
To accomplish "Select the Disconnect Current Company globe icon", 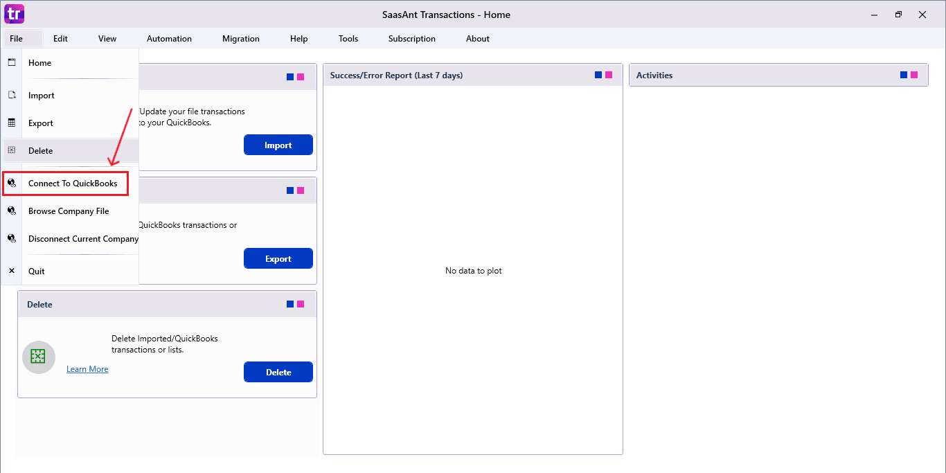I will 12,238.
